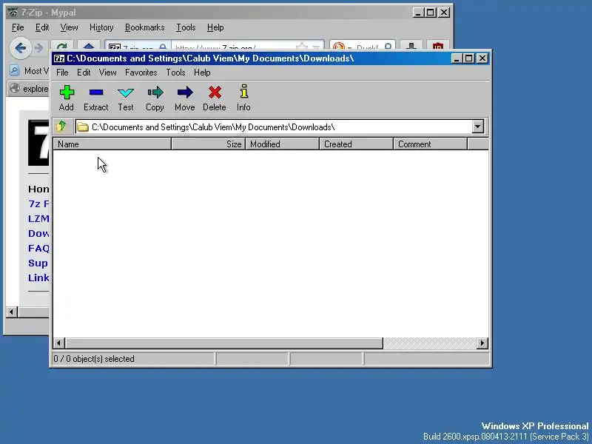Viewport: 592px width, 444px height.
Task: Open the Mypal Help menu
Action: 215,27
